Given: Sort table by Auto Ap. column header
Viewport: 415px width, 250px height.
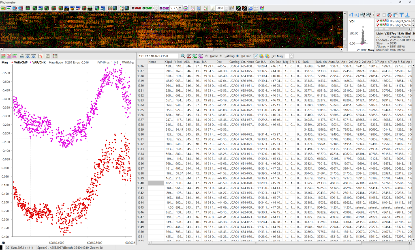Looking at the screenshot, I should pyautogui.click(x=334, y=62).
